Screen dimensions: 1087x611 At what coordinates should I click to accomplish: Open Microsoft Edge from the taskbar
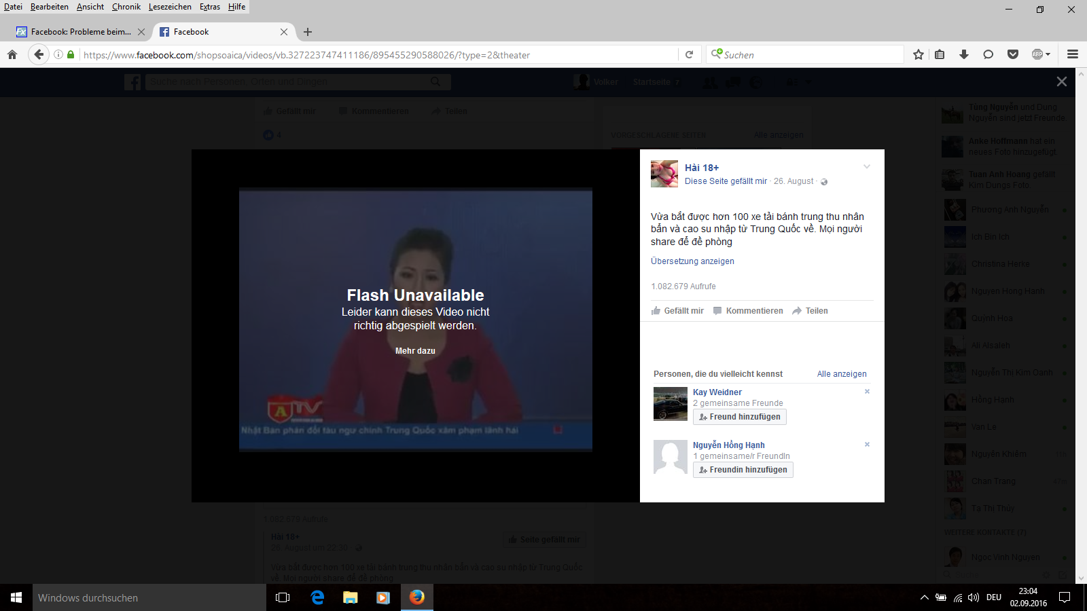point(317,597)
